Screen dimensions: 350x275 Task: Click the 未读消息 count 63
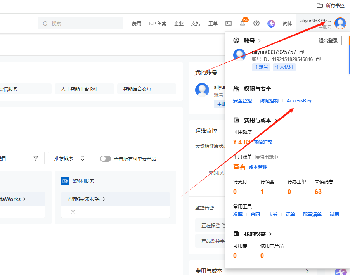(318, 192)
